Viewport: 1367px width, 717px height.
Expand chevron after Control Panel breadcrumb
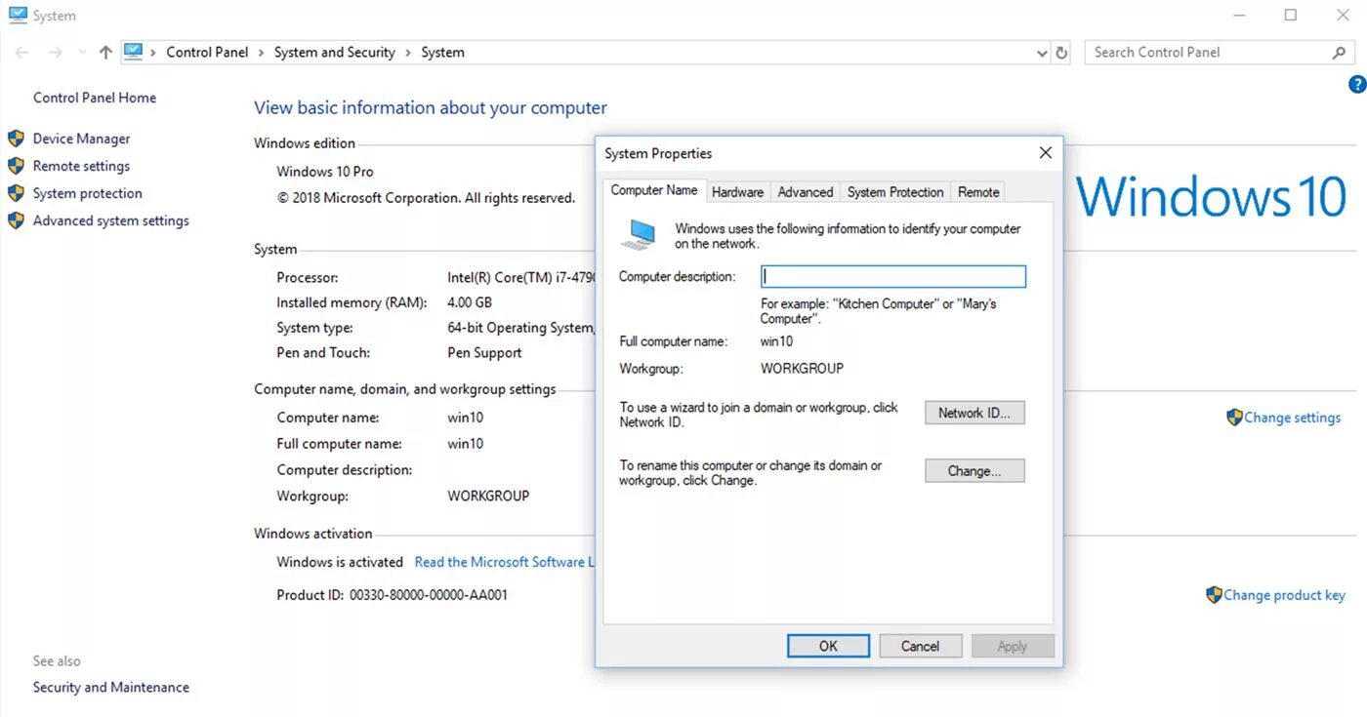click(262, 53)
